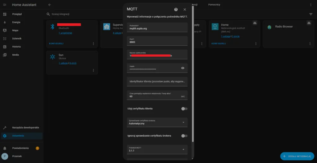Image resolution: width=317 pixels, height=163 pixels.
Task: Click the Port input field
Action: pos(157,41)
